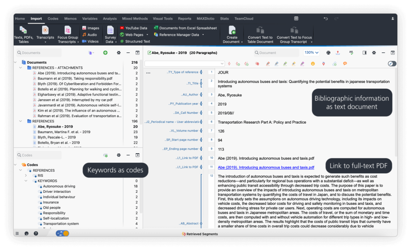
Task: Expand the RIS code node
Action: pyautogui.click(x=26, y=176)
